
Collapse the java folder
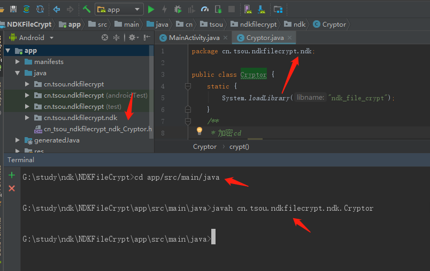[x=17, y=73]
